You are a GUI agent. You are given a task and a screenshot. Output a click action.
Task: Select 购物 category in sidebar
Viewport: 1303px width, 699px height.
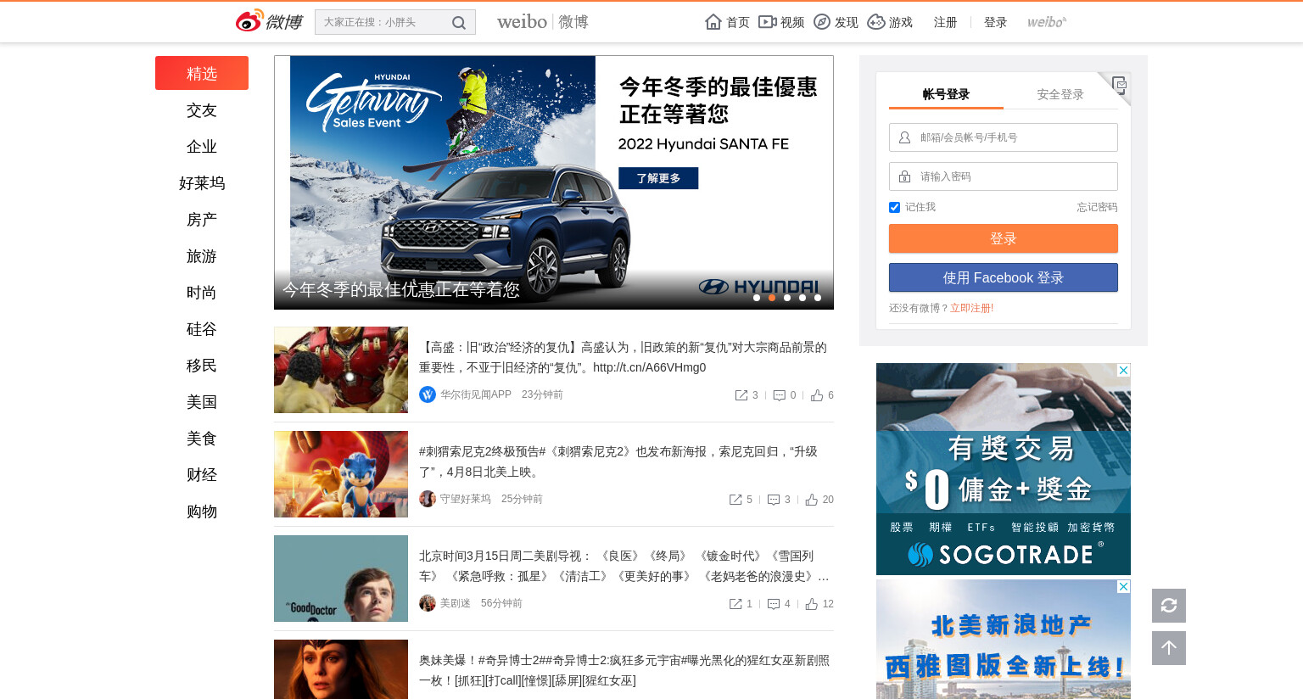tap(202, 512)
